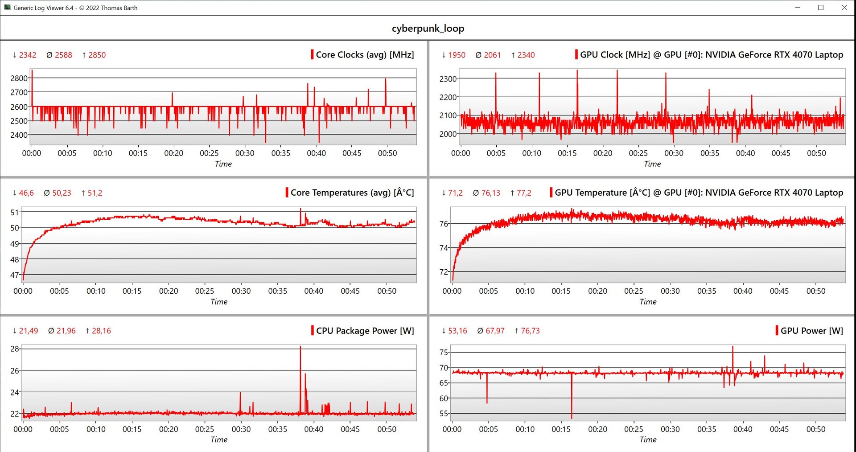Click red legend marker beside Core Clocks

tap(312, 55)
